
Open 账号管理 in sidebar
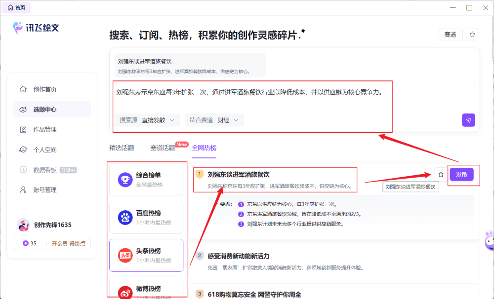coord(45,190)
